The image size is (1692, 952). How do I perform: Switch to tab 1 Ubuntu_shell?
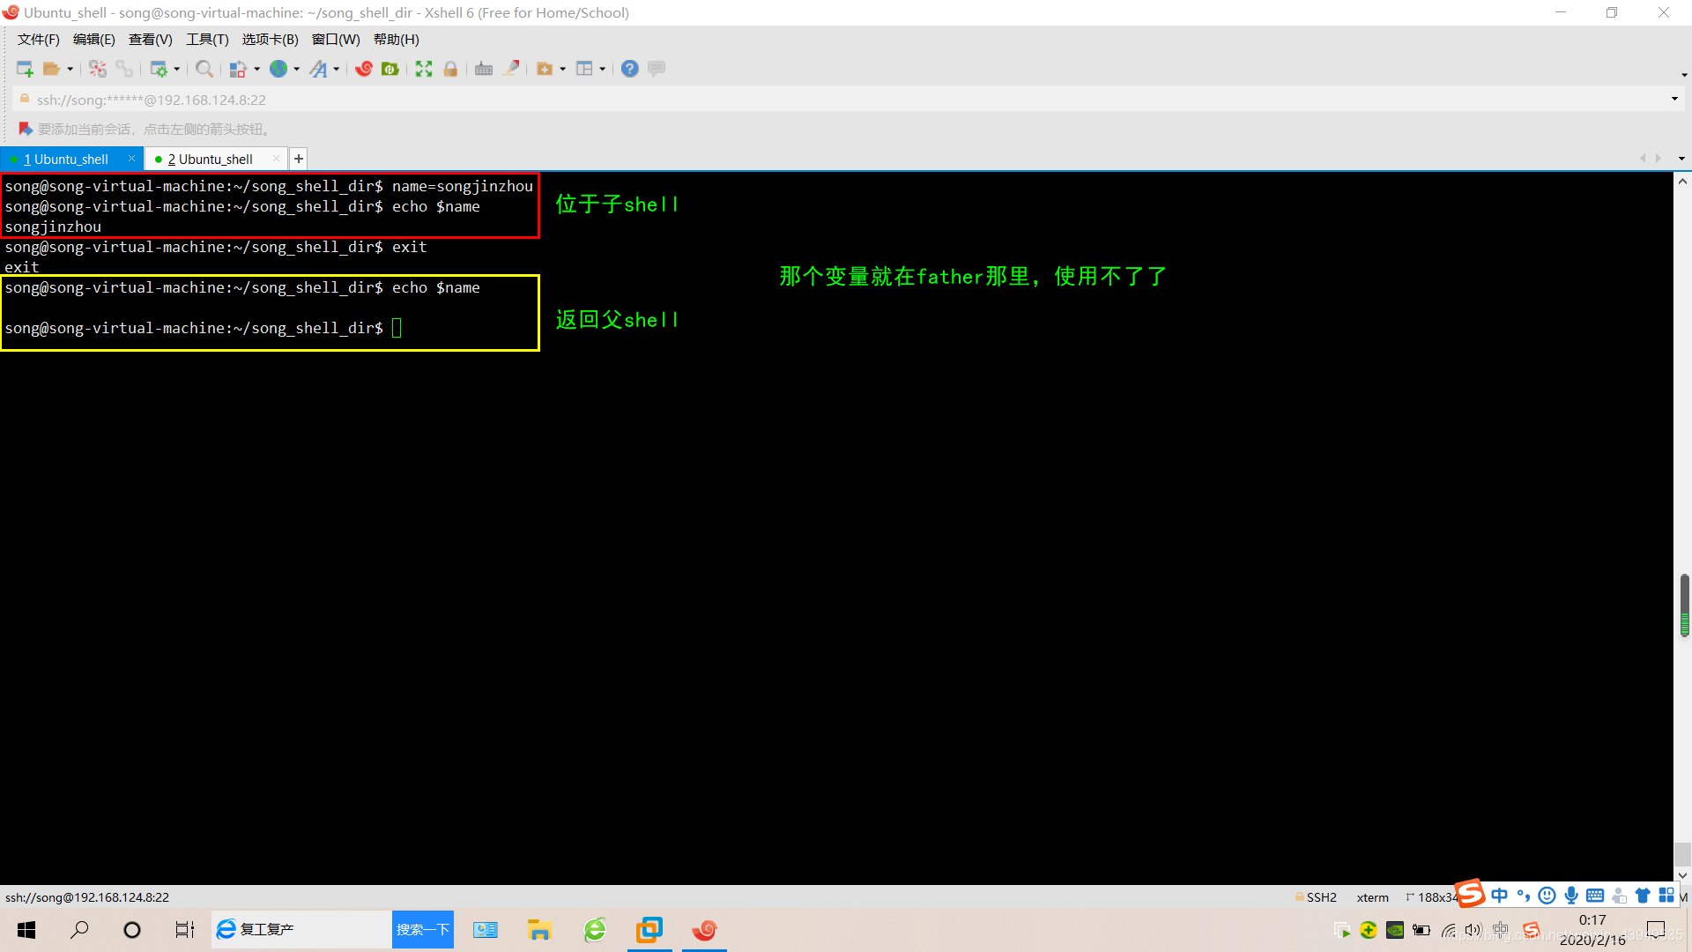[x=66, y=160]
